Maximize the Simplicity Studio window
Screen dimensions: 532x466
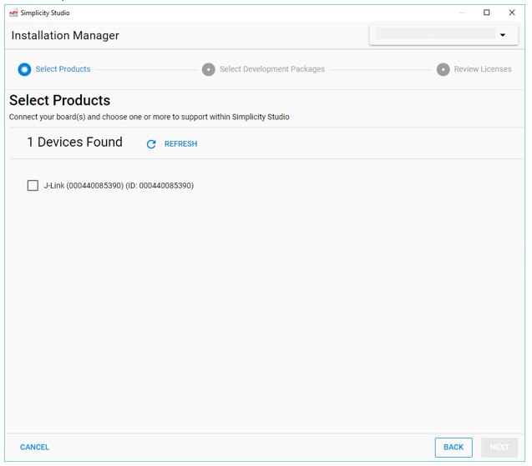(487, 13)
